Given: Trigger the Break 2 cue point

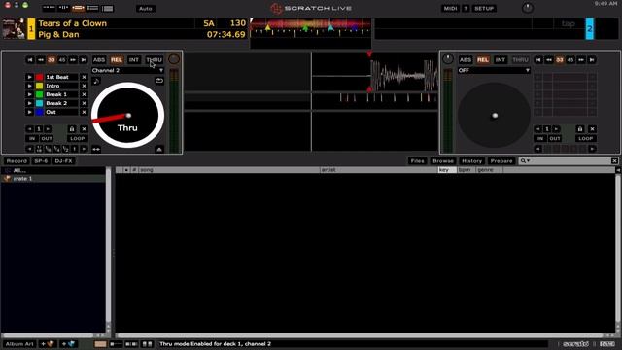Looking at the screenshot, I should (30, 103).
